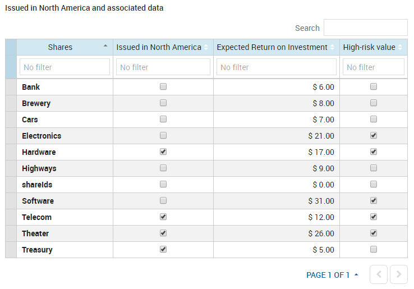Viewport: 414px width, 289px height.
Task: Click the Search text box
Action: click(x=365, y=28)
